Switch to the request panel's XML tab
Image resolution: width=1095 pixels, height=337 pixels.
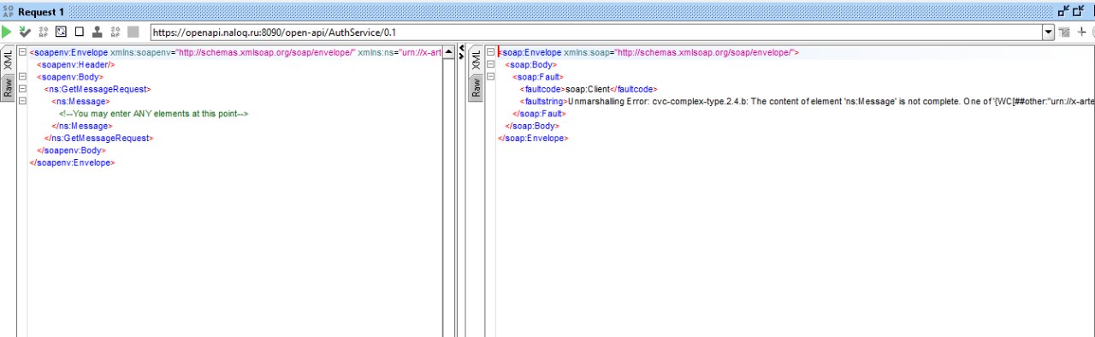[x=7, y=61]
